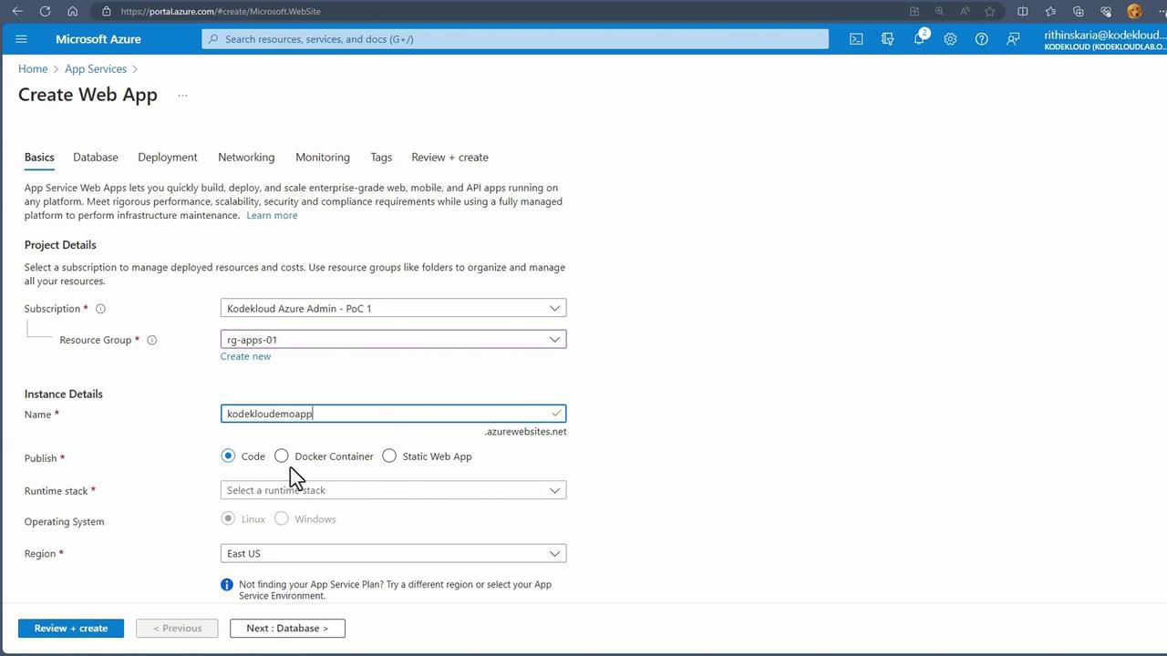Viewport: 1167px width, 656px height.
Task: Choose Linux as operating system
Action: (x=228, y=519)
